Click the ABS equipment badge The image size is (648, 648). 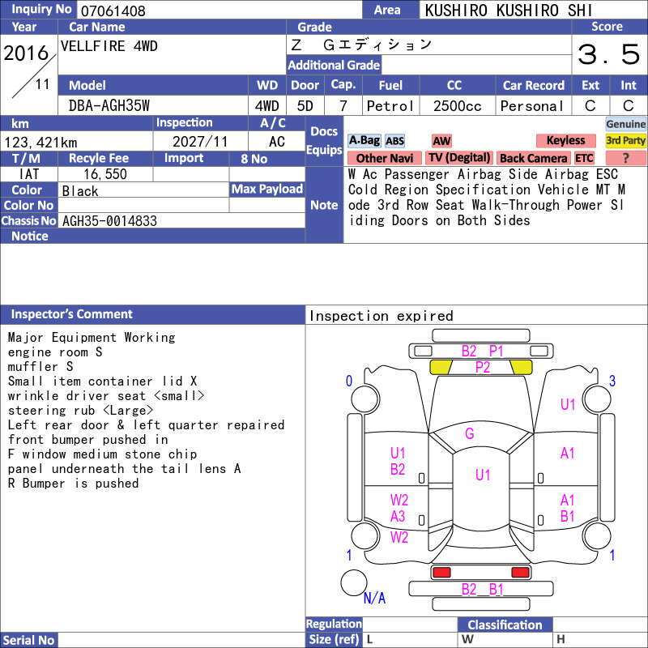click(394, 141)
